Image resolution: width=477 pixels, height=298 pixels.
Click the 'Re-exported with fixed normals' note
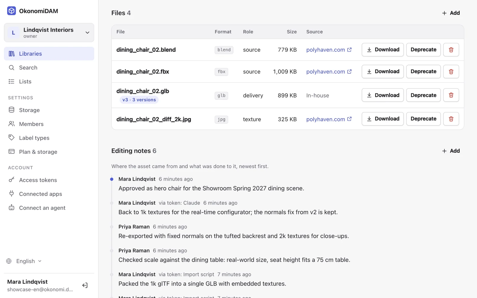234,236
